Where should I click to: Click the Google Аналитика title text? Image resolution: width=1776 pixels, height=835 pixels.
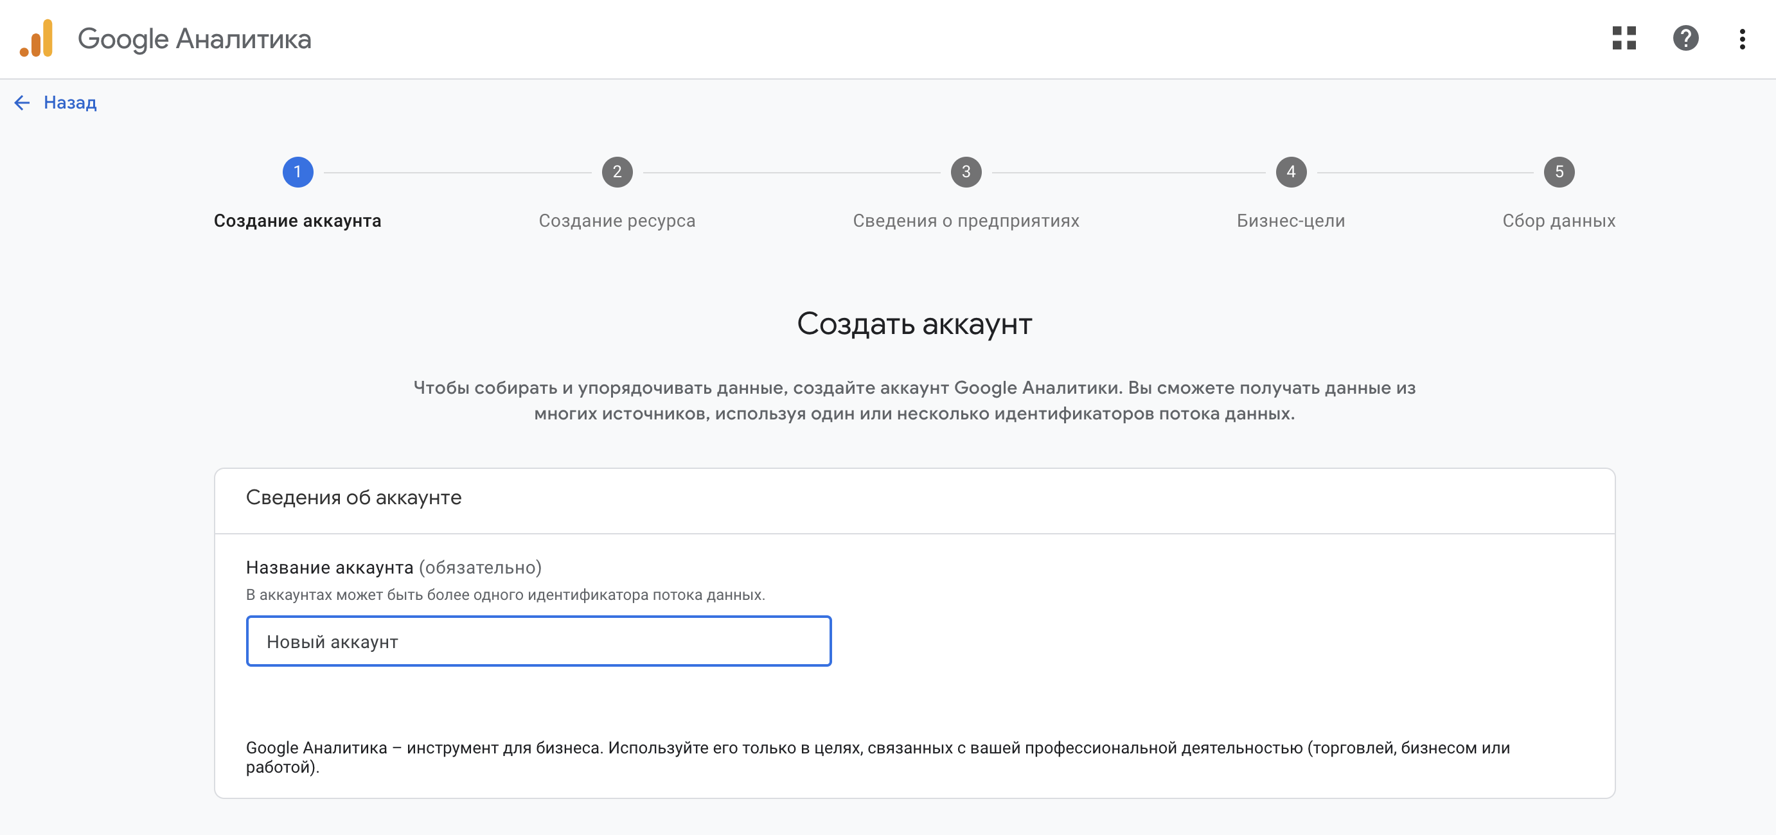(195, 39)
